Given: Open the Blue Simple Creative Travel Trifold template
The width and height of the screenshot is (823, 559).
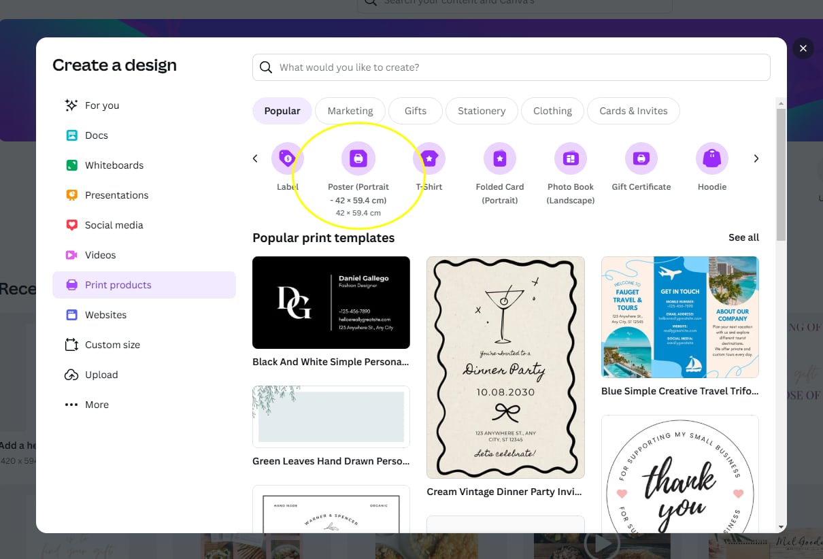Looking at the screenshot, I should pos(680,317).
